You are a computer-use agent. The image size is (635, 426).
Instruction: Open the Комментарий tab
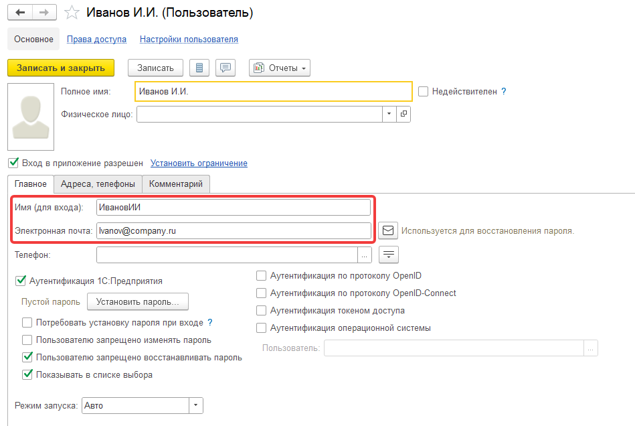click(176, 184)
